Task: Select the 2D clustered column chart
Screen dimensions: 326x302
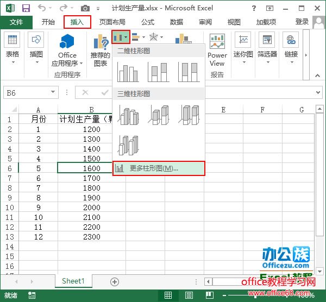Action: coord(128,72)
